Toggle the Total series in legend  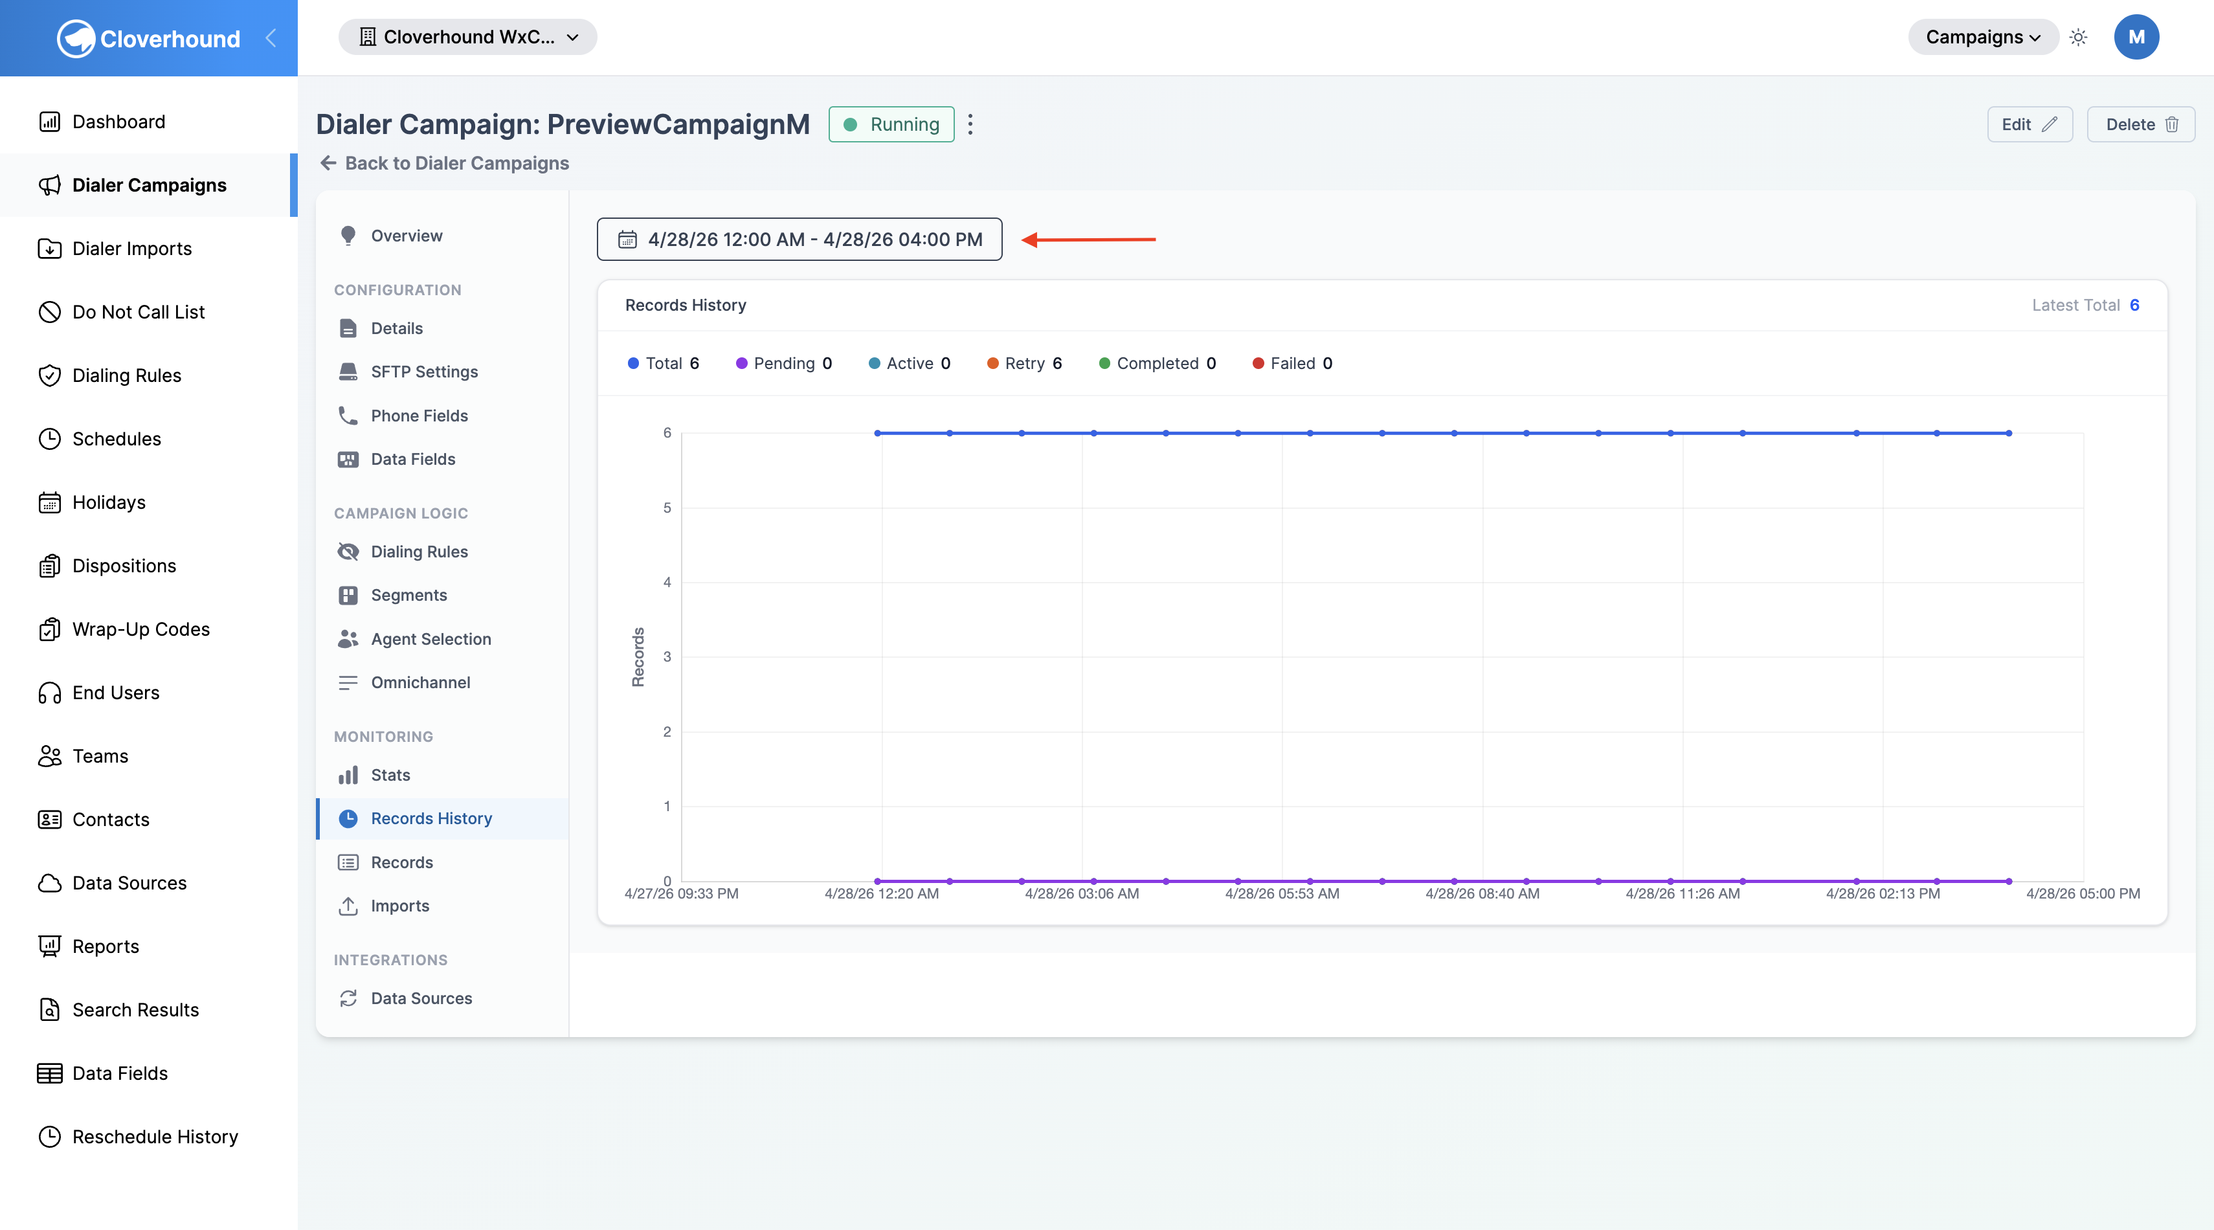point(664,364)
